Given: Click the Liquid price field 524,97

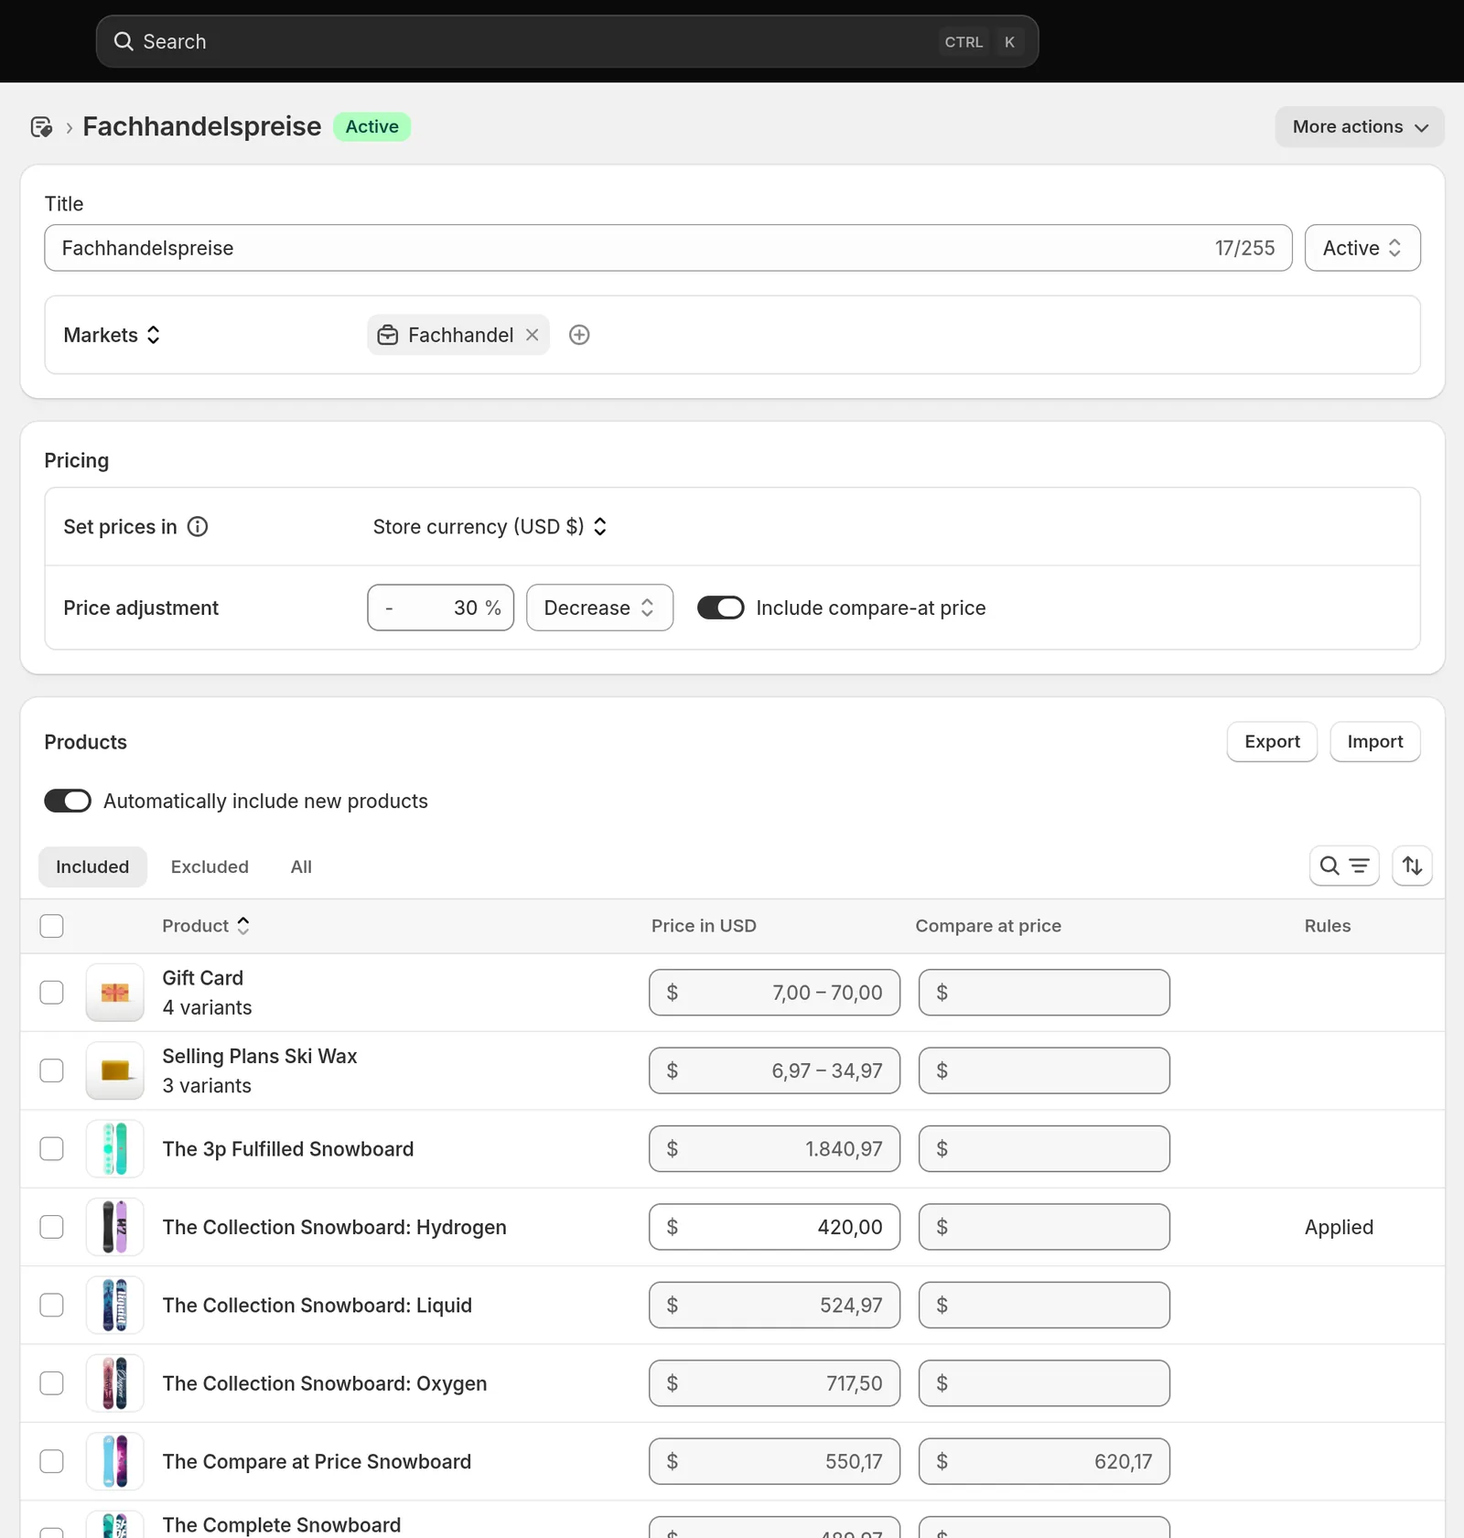Looking at the screenshot, I should 775,1306.
